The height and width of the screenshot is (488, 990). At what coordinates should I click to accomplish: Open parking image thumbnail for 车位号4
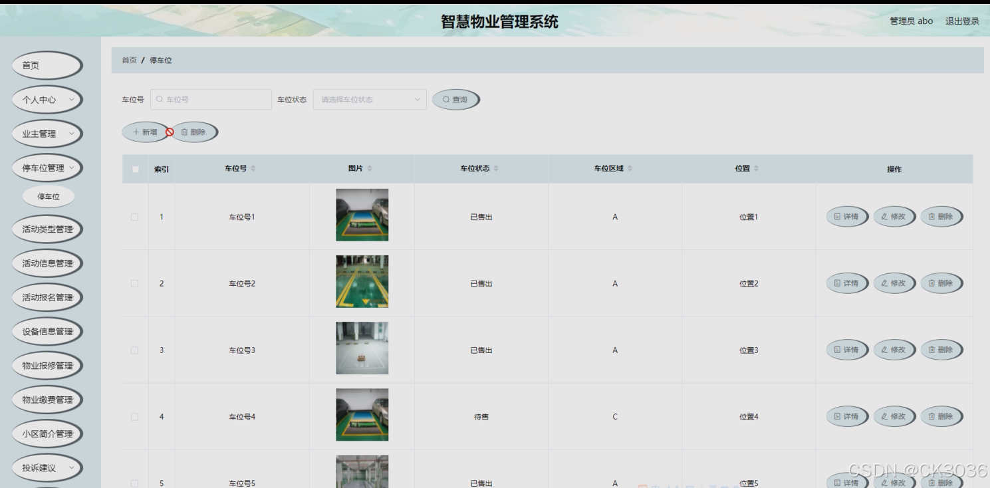pos(362,415)
